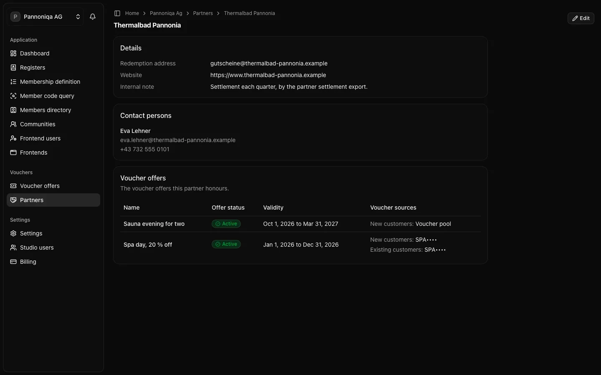The image size is (601, 375).
Task: Click the Partners breadcrumb link
Action: (x=203, y=13)
